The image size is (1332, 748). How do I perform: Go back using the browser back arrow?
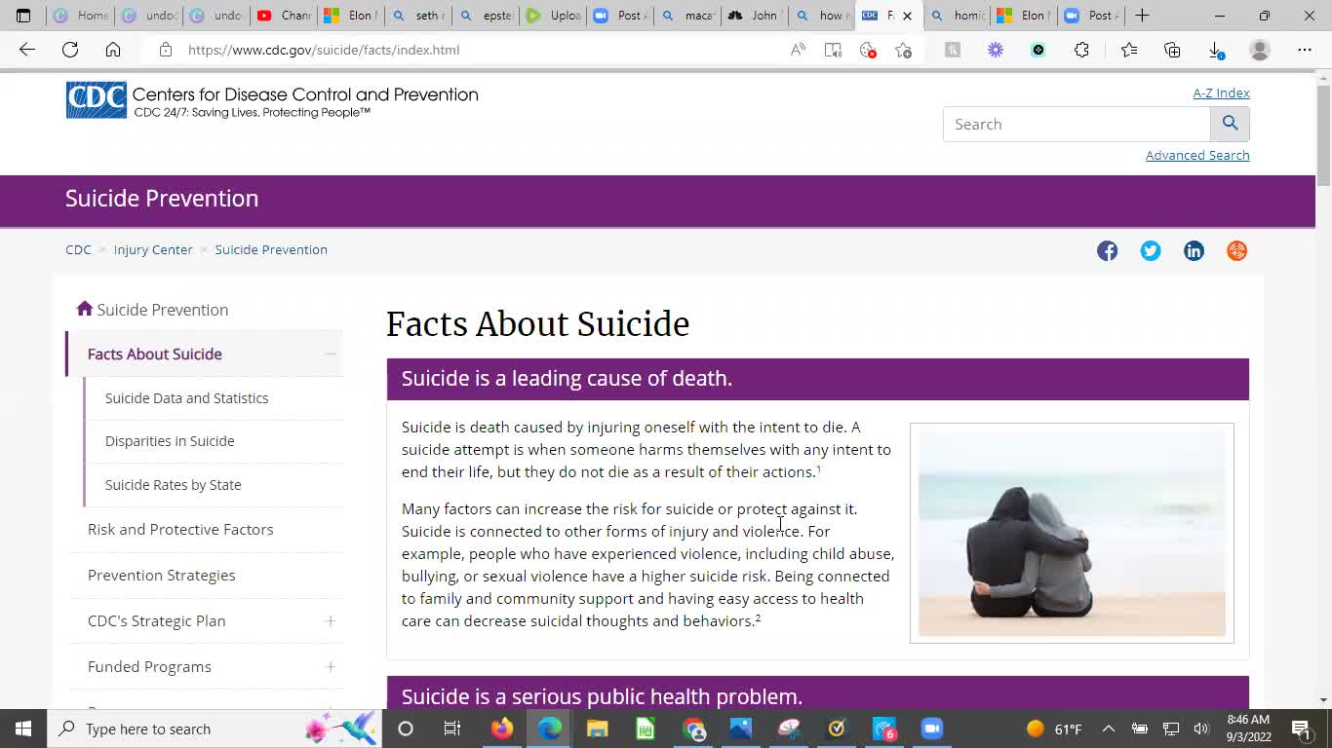26,50
